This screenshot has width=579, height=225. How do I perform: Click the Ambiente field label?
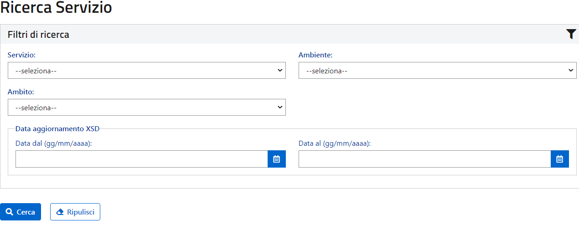pyautogui.click(x=315, y=55)
